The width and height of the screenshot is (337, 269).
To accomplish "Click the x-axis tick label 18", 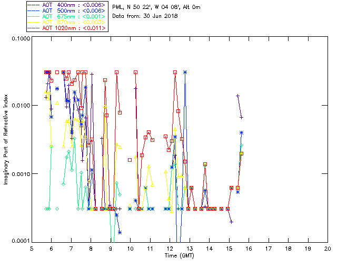I will [288, 249].
